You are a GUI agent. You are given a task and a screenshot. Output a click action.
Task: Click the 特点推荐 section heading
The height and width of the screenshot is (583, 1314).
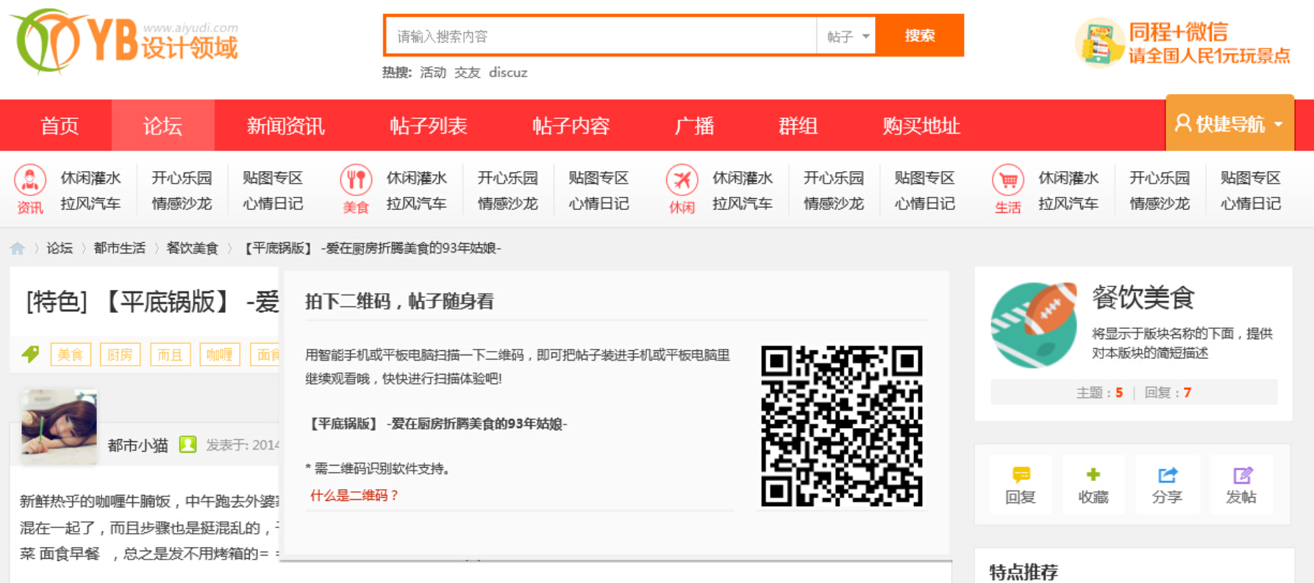tap(1024, 572)
